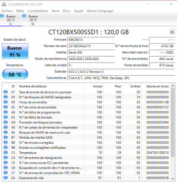Click the status icon of attribute AD
177x183 pixels.
5,122
